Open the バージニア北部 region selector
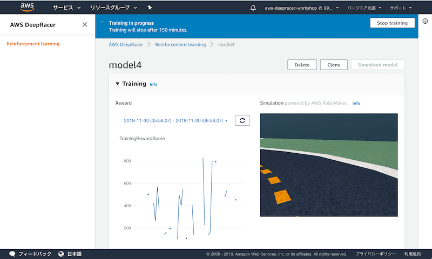 click(364, 8)
